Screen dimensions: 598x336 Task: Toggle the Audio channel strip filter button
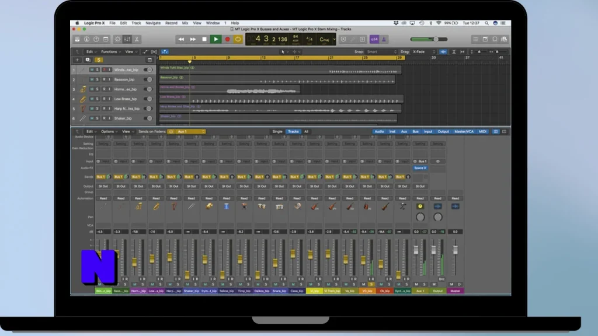(x=379, y=131)
